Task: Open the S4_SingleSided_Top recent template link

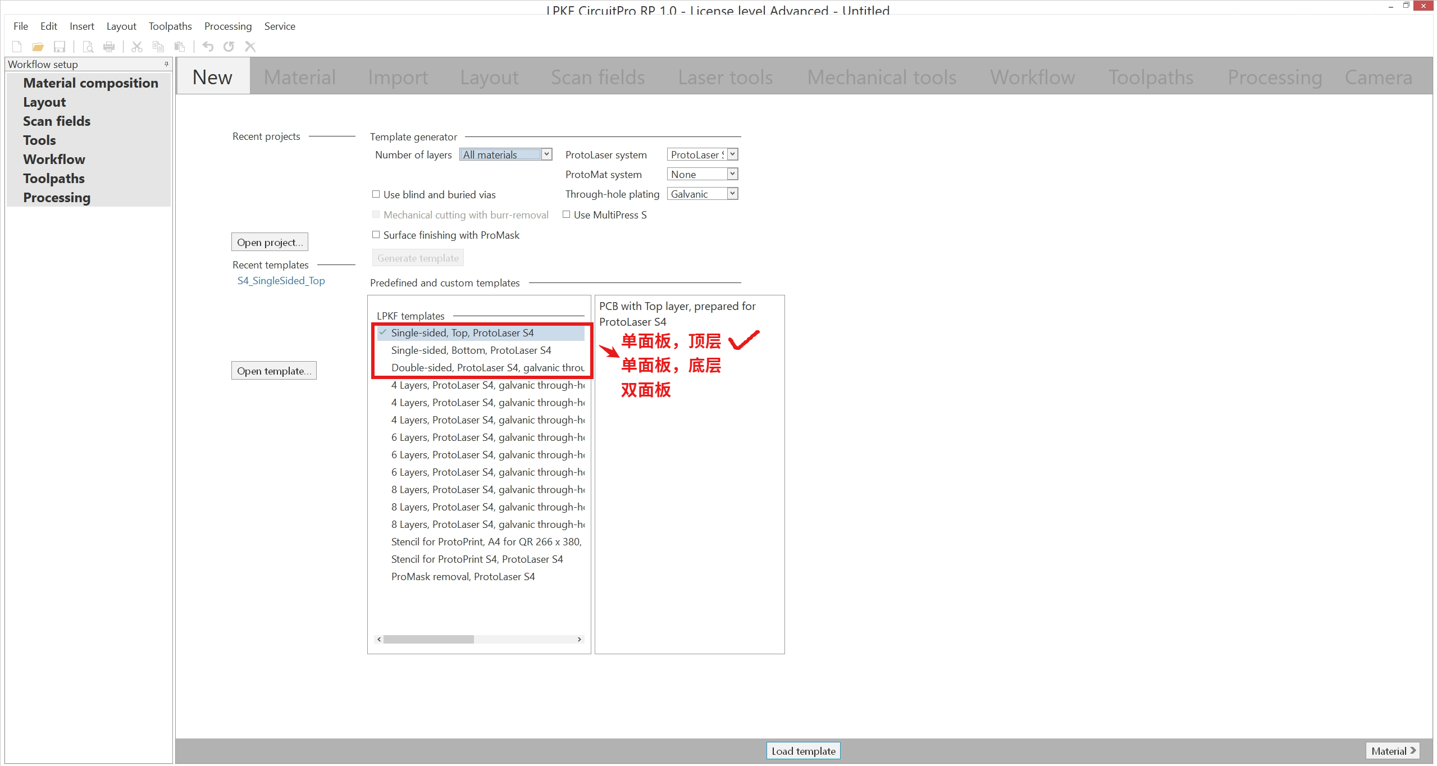Action: click(281, 281)
